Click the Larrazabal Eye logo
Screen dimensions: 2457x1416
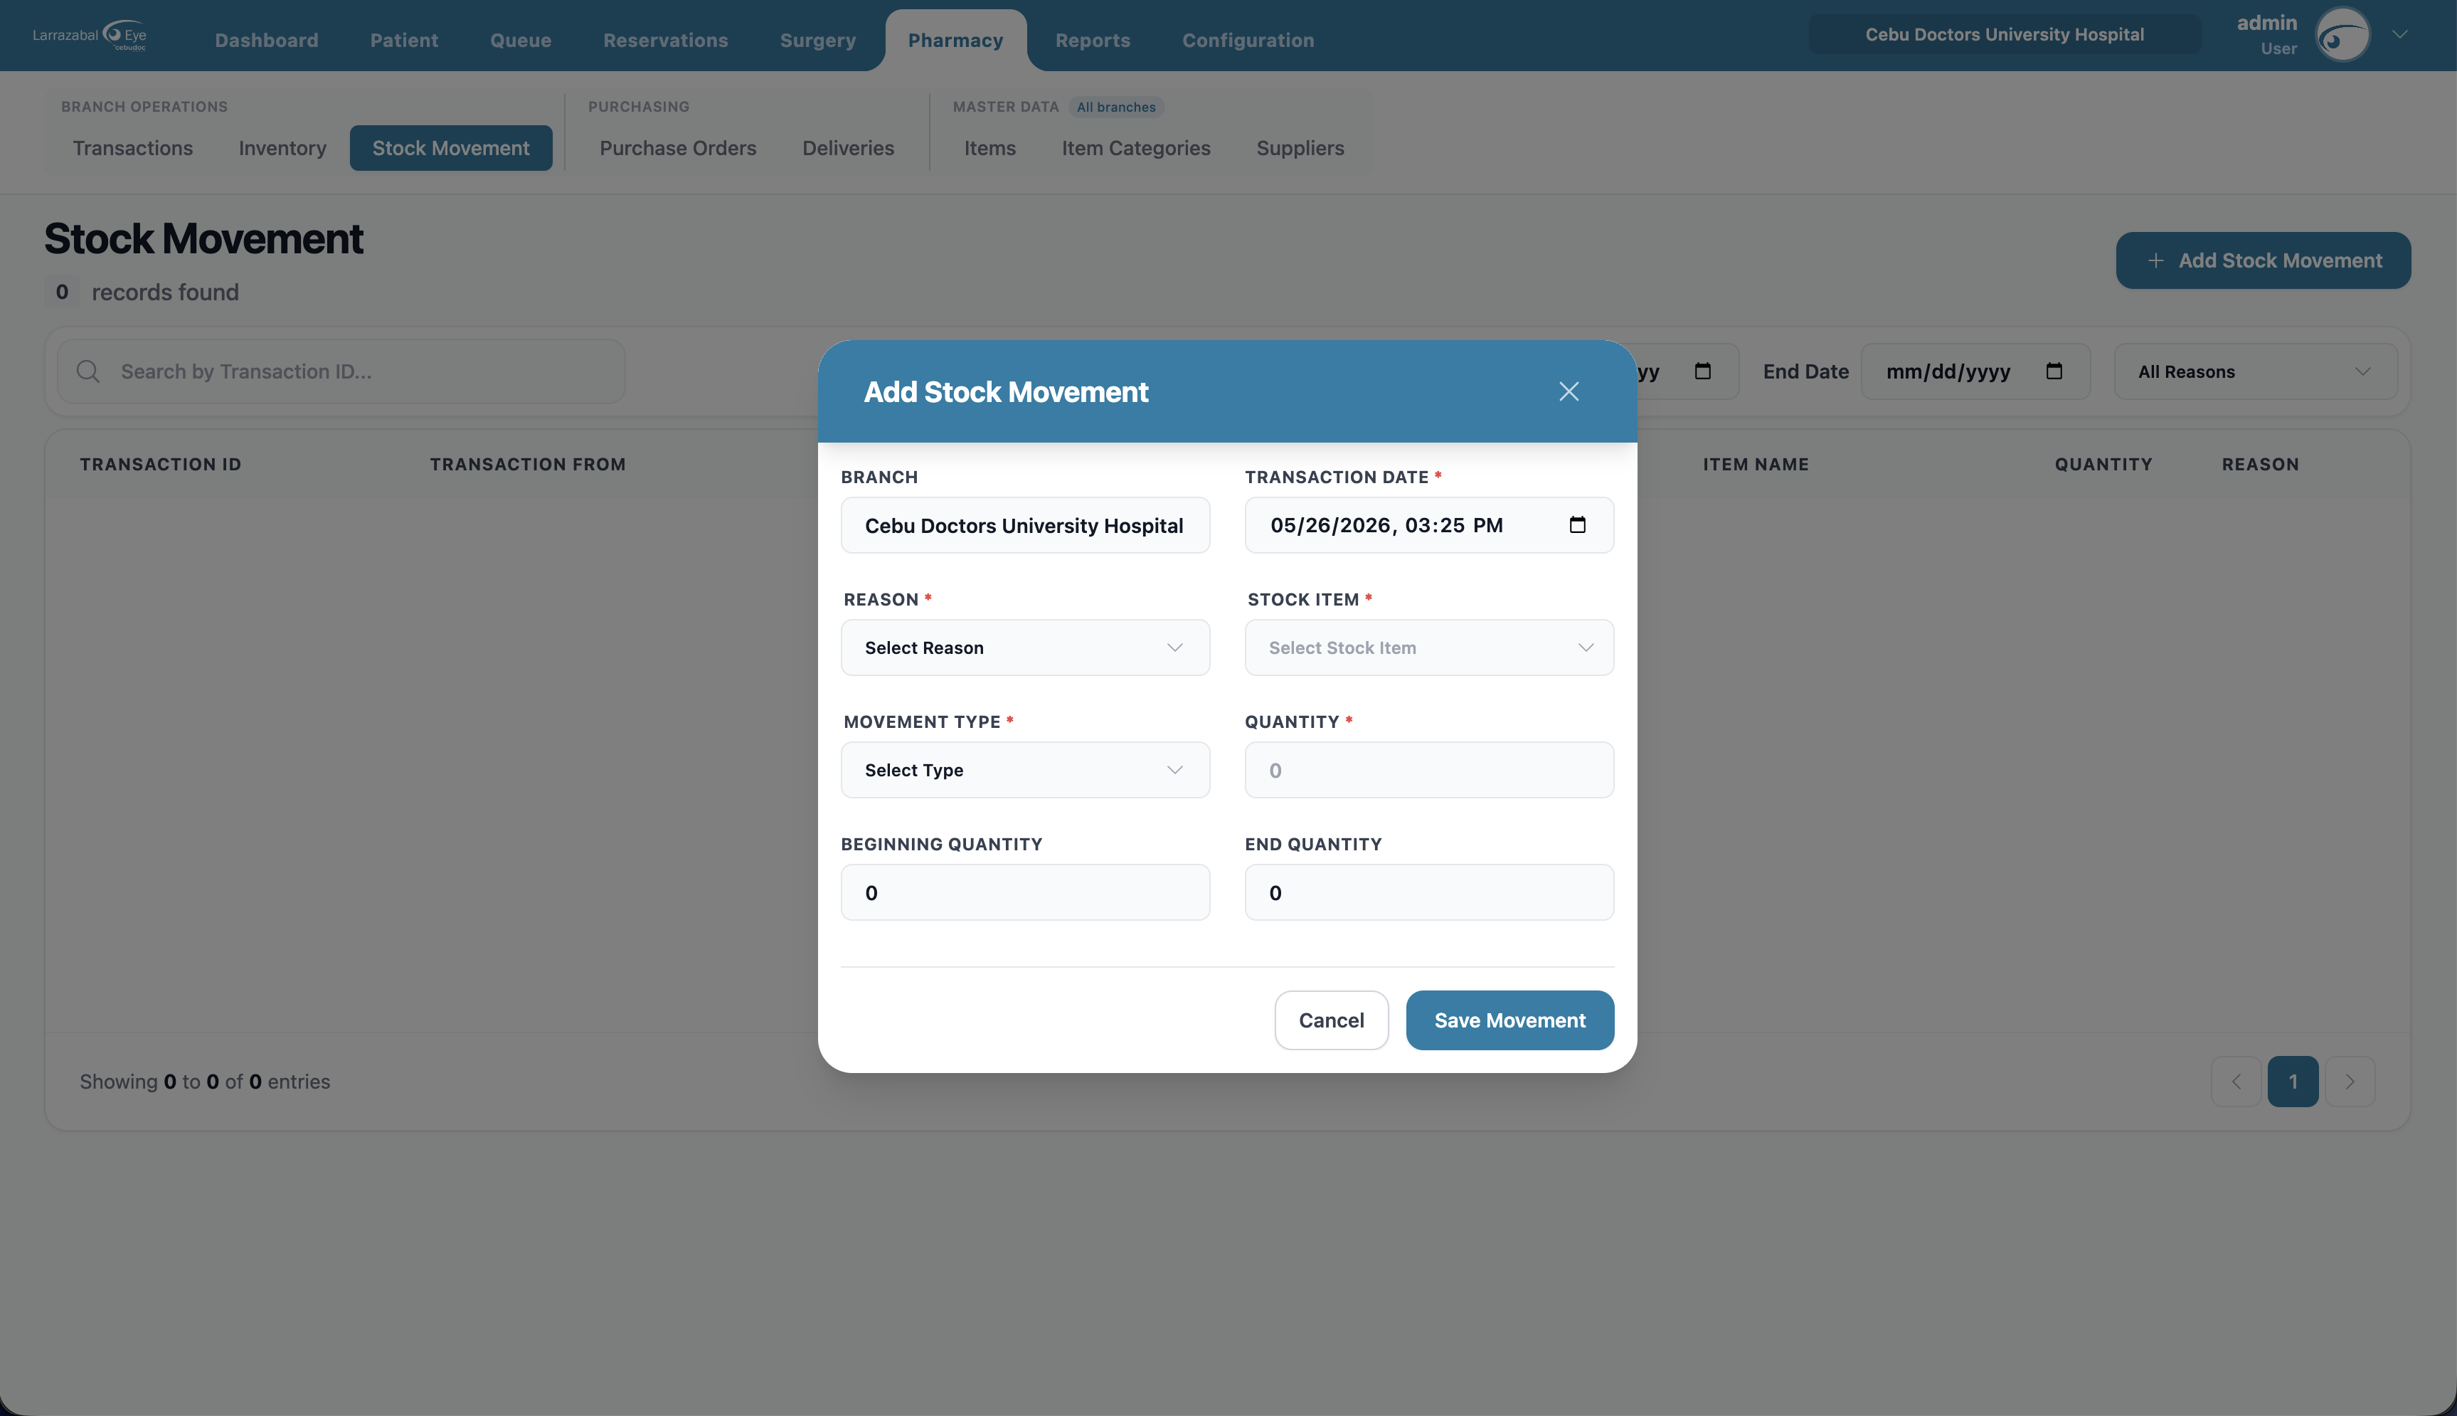pos(90,35)
